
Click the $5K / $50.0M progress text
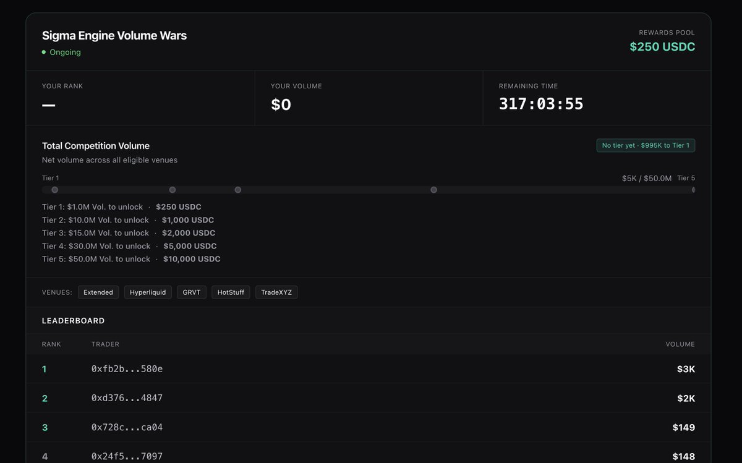point(647,178)
